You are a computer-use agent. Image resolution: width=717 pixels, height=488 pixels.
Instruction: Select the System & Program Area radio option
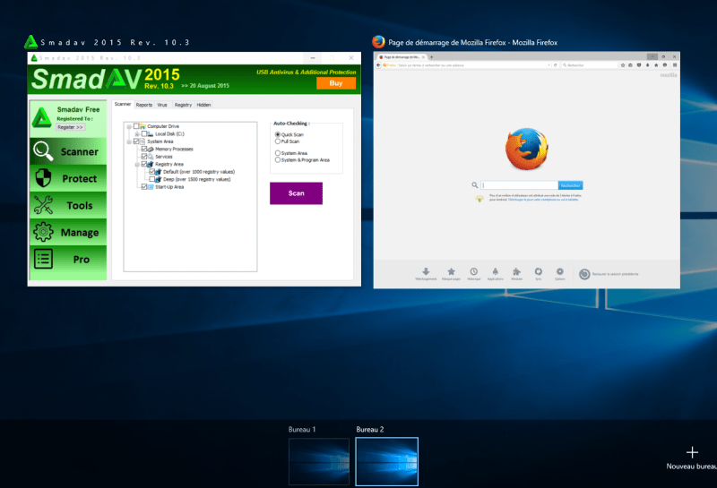click(x=278, y=160)
